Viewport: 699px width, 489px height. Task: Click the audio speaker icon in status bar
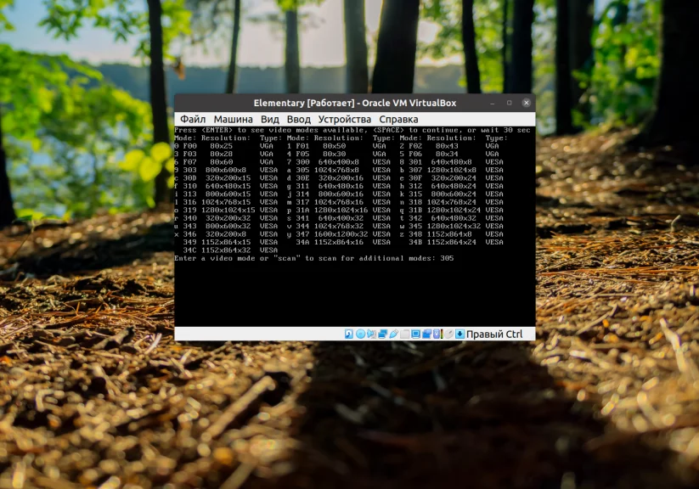371,334
